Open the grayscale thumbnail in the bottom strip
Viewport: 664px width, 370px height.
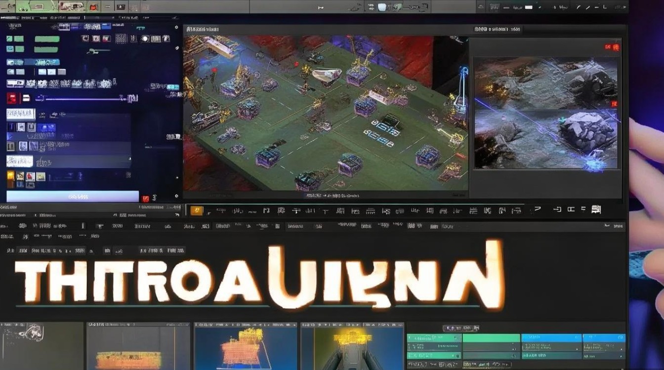click(x=41, y=346)
